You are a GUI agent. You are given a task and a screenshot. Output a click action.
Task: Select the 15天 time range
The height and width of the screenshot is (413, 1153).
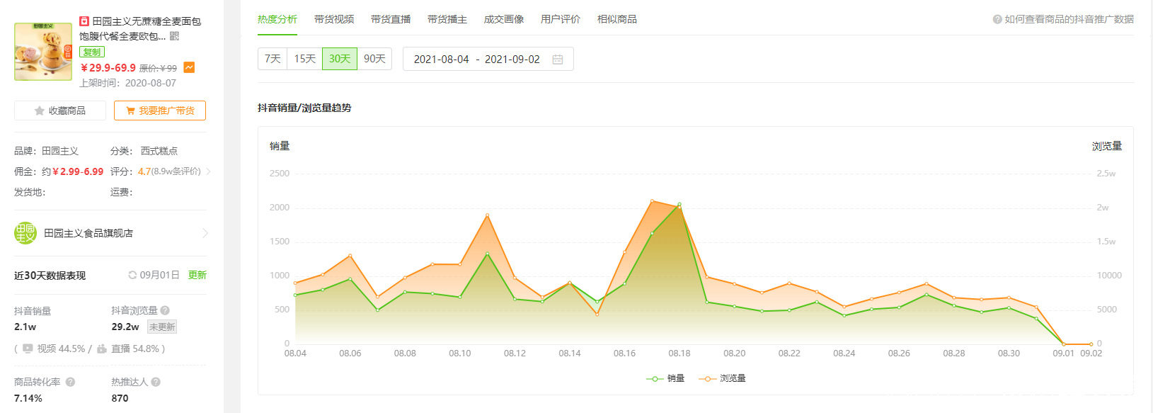[x=305, y=59]
